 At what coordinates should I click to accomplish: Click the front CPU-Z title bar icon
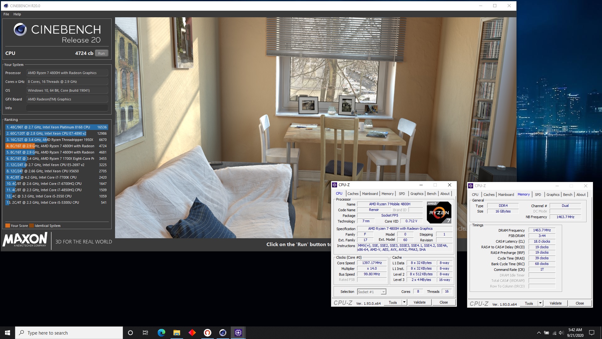tap(335, 185)
